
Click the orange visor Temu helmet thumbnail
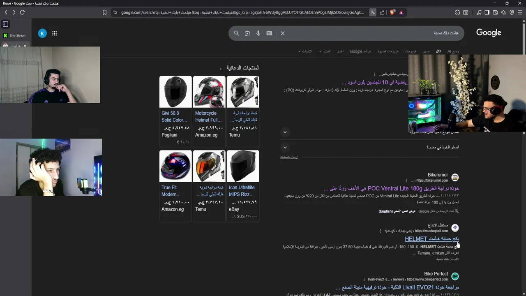(209, 166)
